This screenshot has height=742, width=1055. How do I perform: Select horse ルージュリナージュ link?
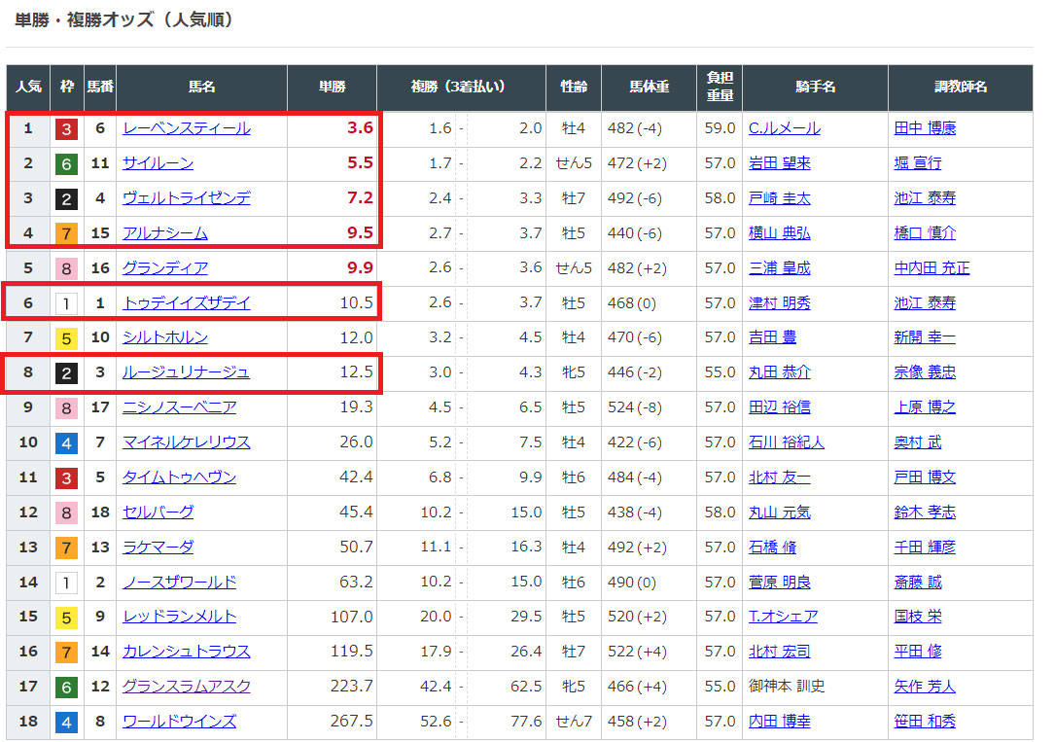(x=186, y=372)
